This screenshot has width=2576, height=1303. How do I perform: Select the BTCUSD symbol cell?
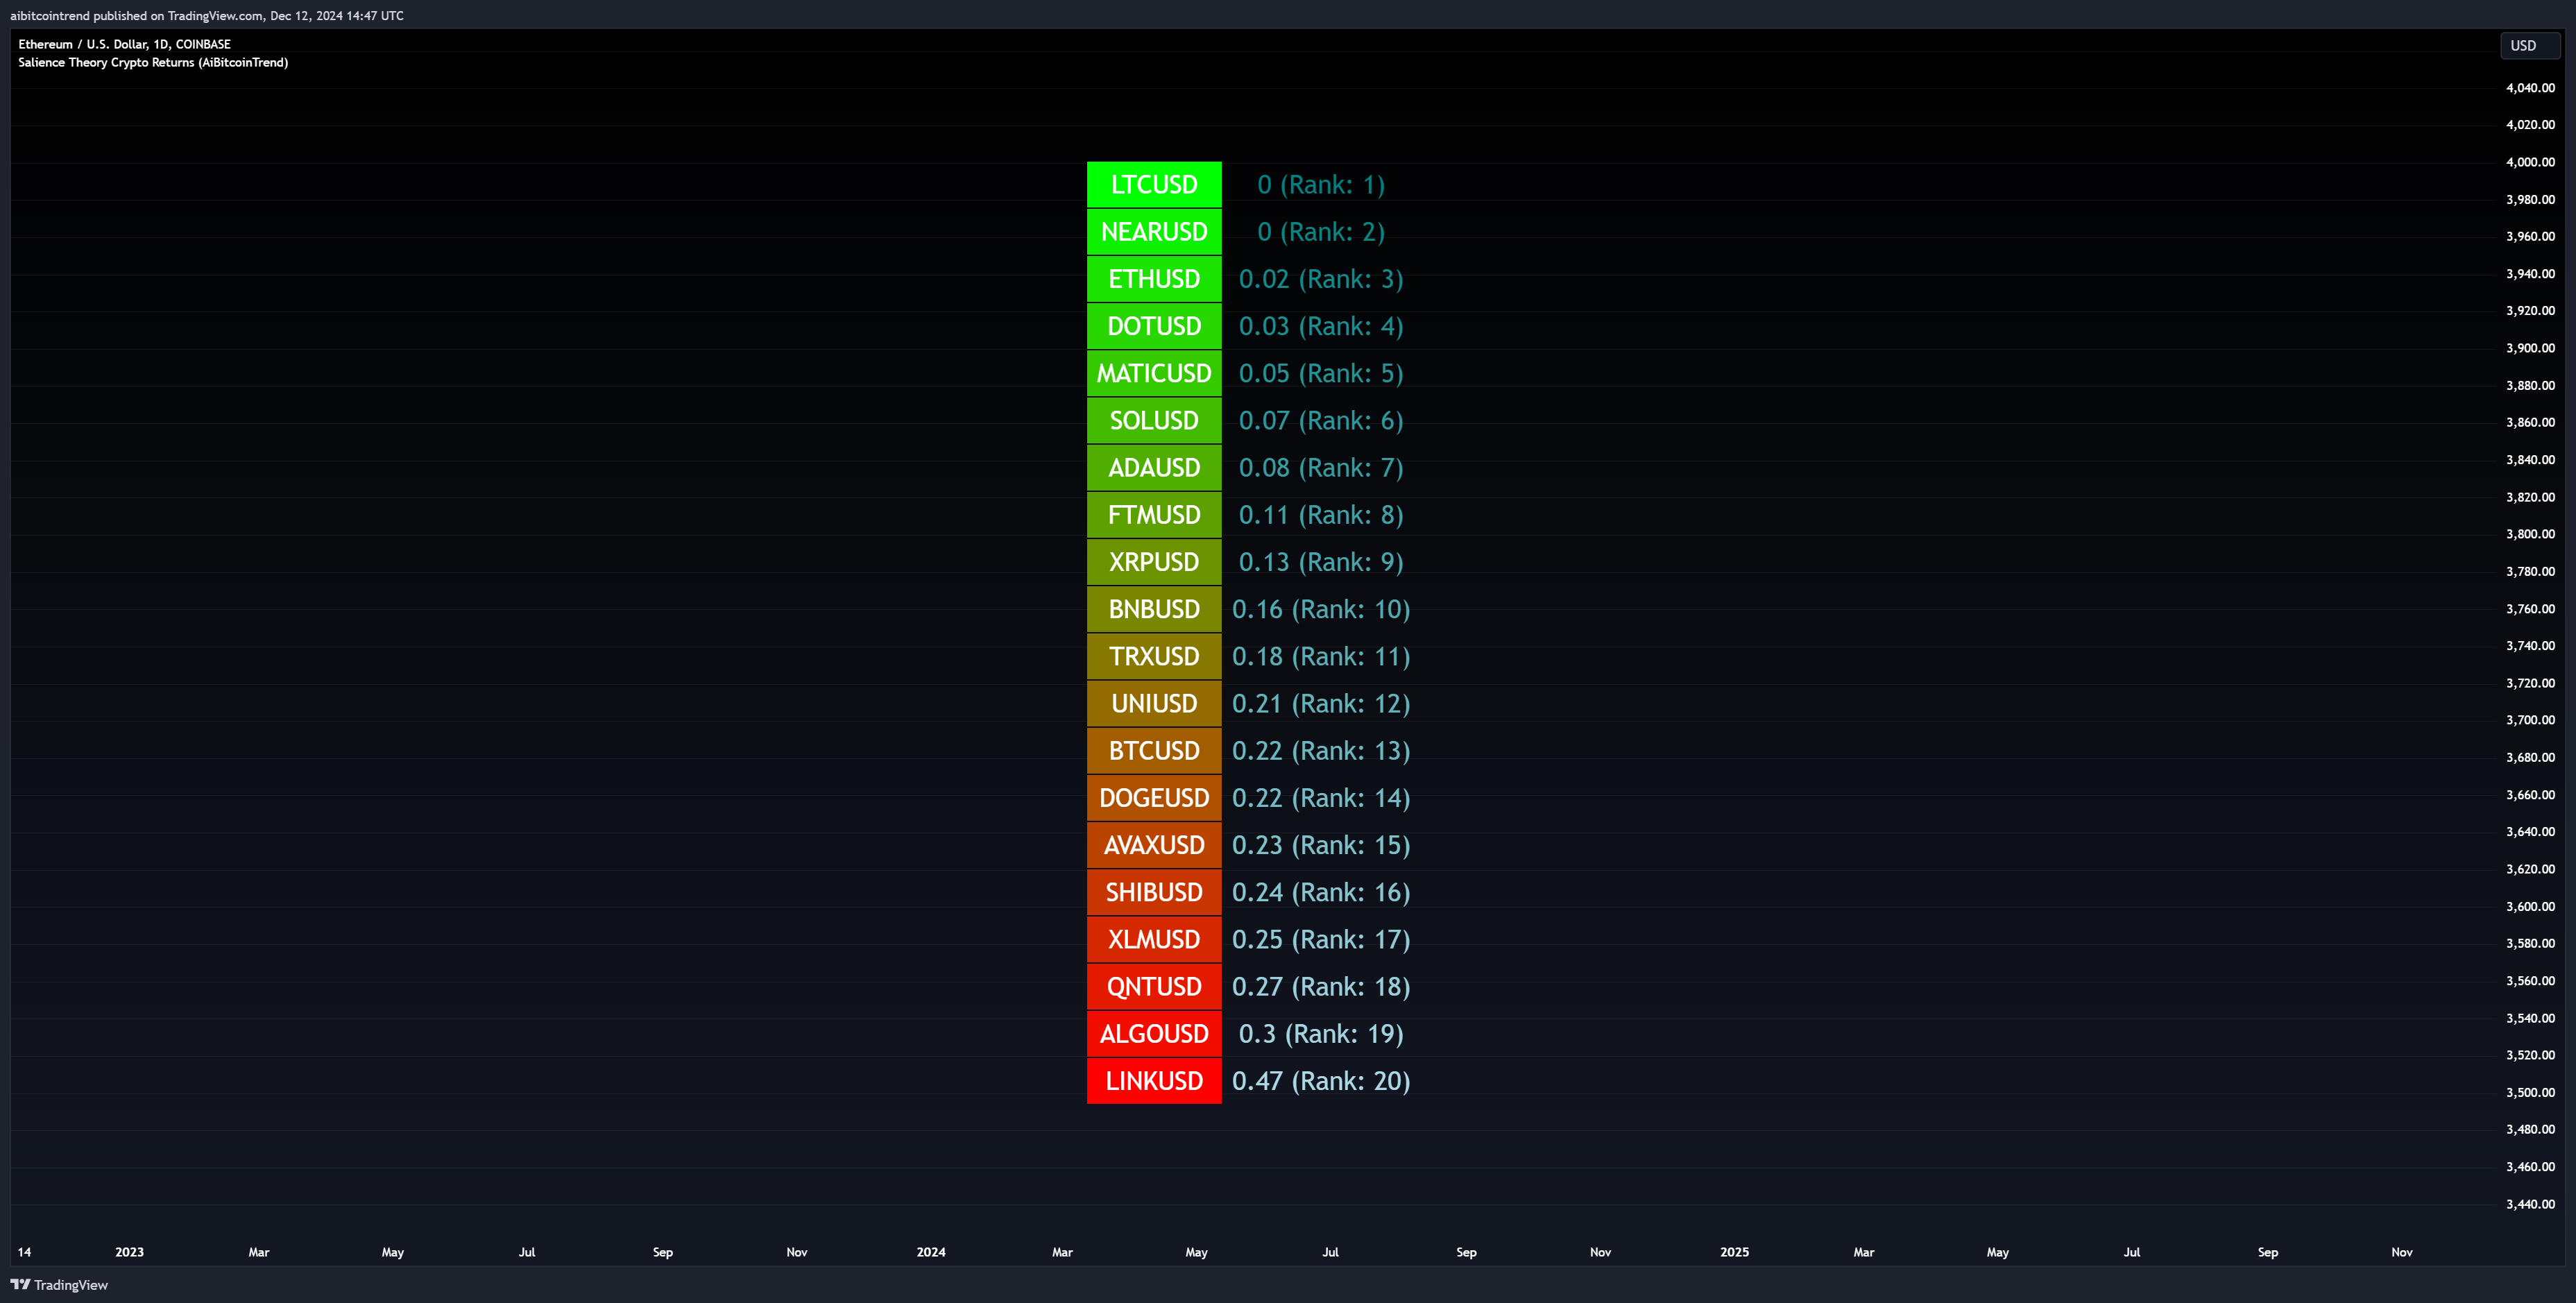coord(1154,751)
